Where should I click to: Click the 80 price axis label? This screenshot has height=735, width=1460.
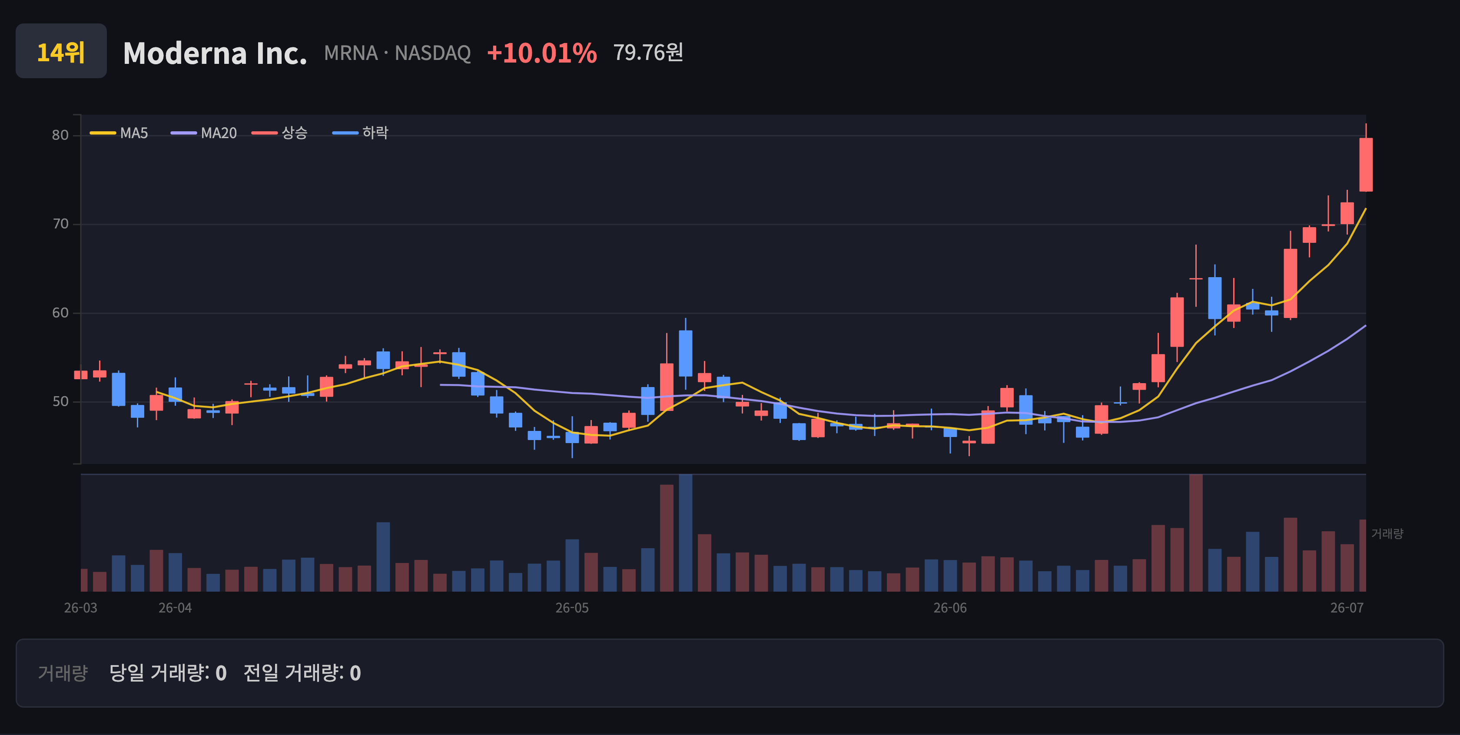[x=60, y=135]
